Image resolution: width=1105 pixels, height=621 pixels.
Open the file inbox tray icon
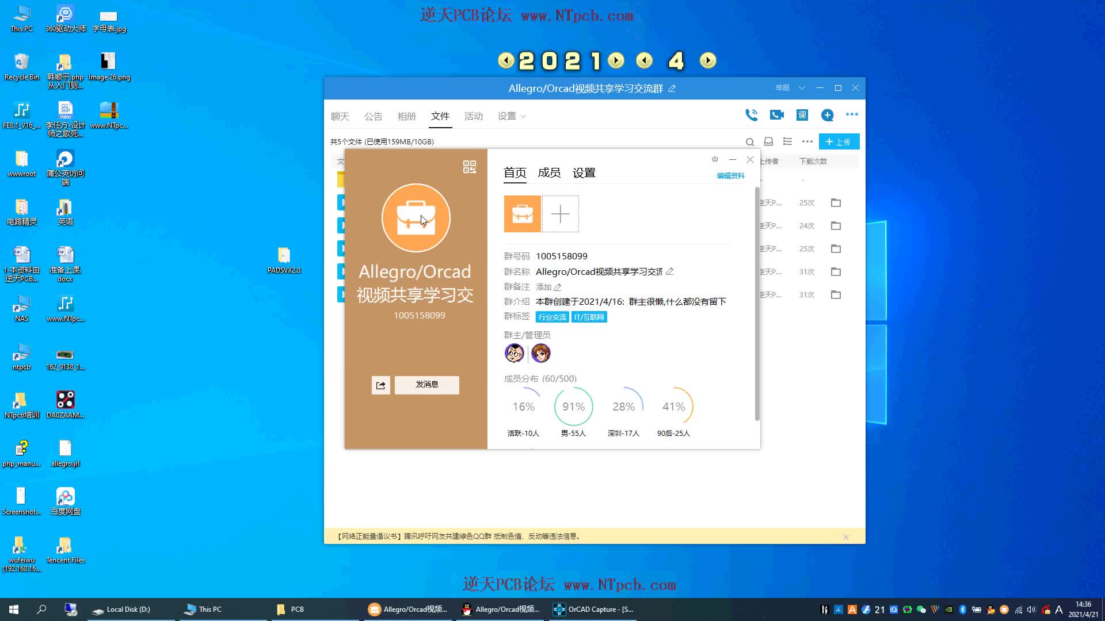coord(768,141)
